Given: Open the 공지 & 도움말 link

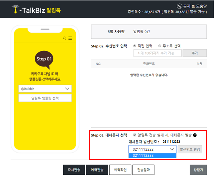Looking at the screenshot, I should point(195,6).
